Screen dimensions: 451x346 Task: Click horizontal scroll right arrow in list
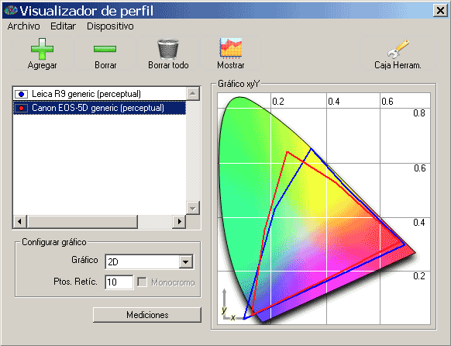click(x=179, y=222)
